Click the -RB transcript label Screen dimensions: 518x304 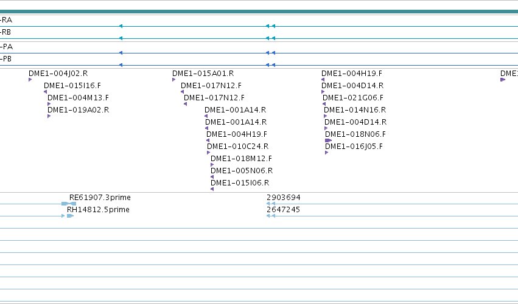5,32
